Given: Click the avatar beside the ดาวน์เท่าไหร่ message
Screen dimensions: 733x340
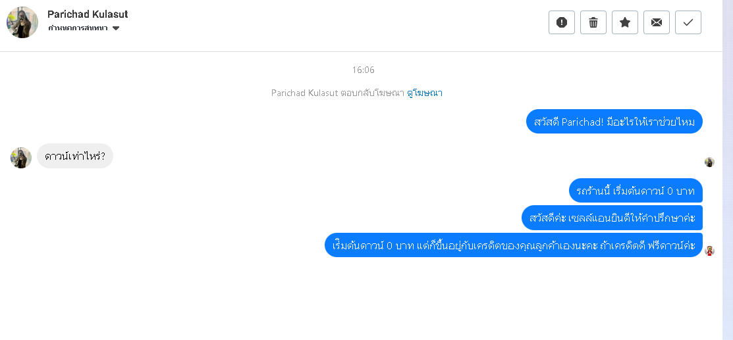Looking at the screenshot, I should [x=21, y=157].
